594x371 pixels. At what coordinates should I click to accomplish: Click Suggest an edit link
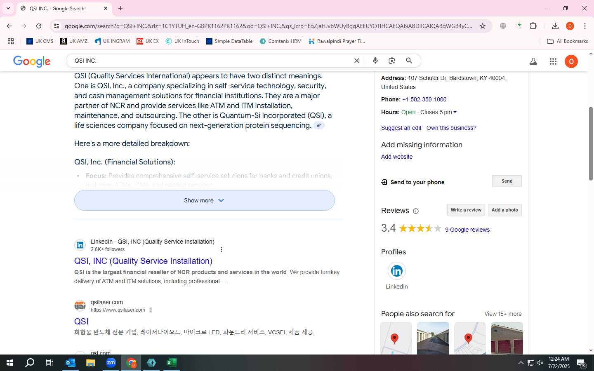pyautogui.click(x=401, y=128)
